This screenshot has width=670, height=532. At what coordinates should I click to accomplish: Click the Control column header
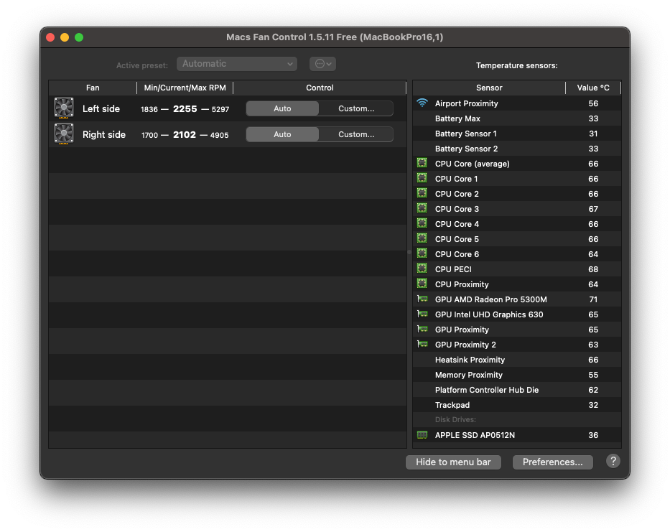[320, 88]
